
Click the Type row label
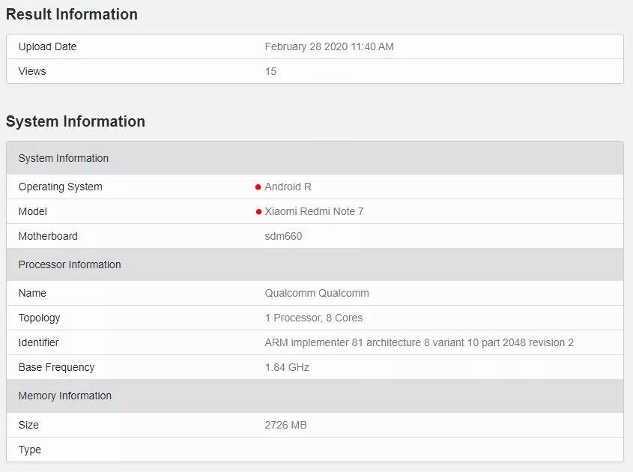[29, 450]
